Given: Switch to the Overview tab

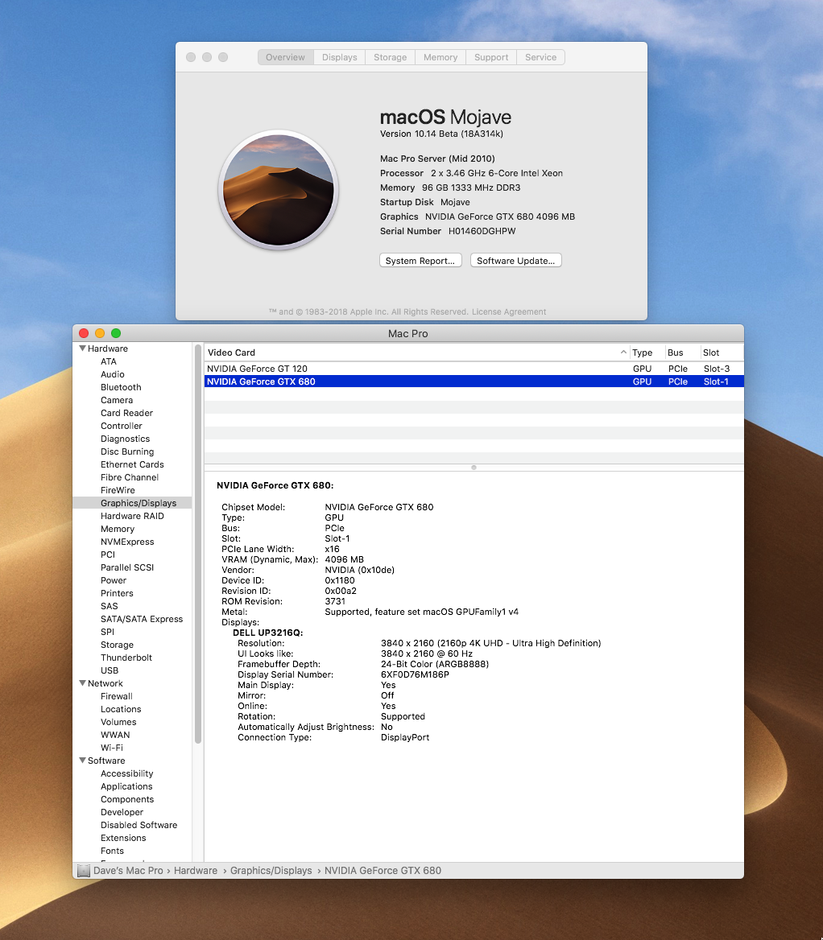Looking at the screenshot, I should tap(286, 57).
